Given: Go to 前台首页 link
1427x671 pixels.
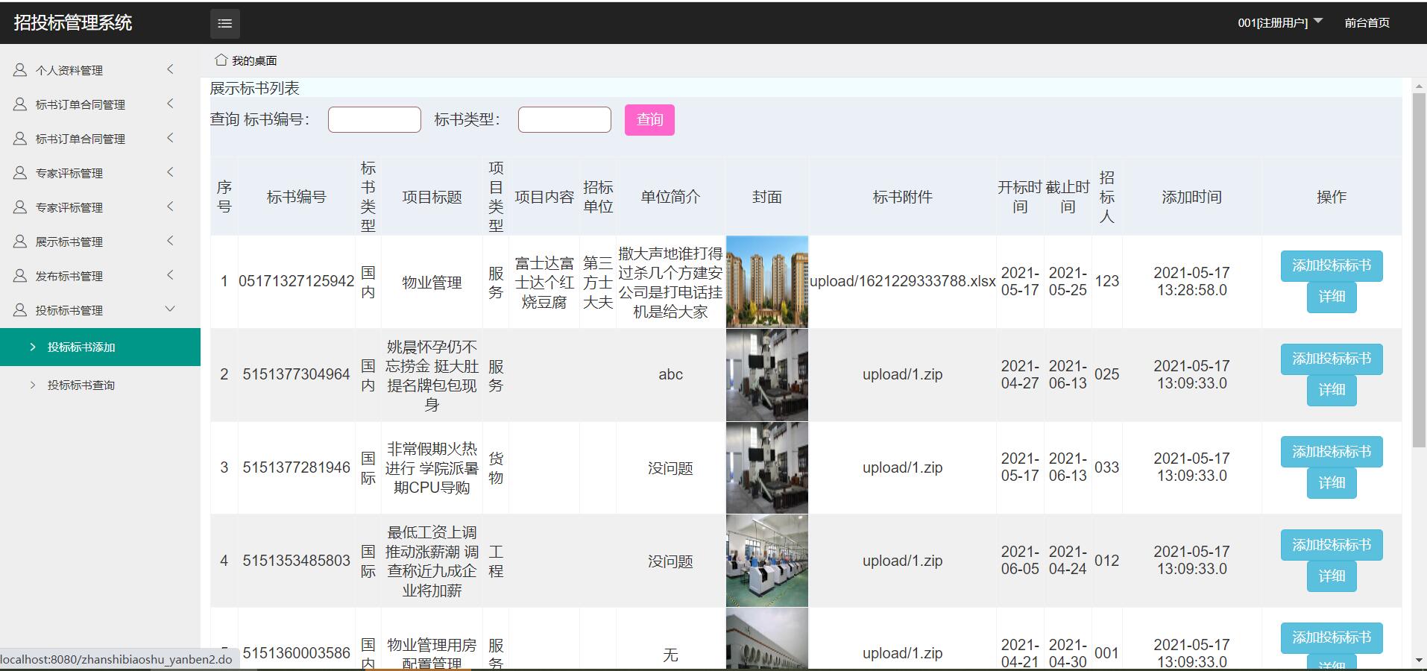Looking at the screenshot, I should tap(1367, 23).
